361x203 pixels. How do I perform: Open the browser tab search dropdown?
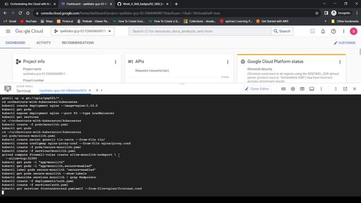pos(324,4)
